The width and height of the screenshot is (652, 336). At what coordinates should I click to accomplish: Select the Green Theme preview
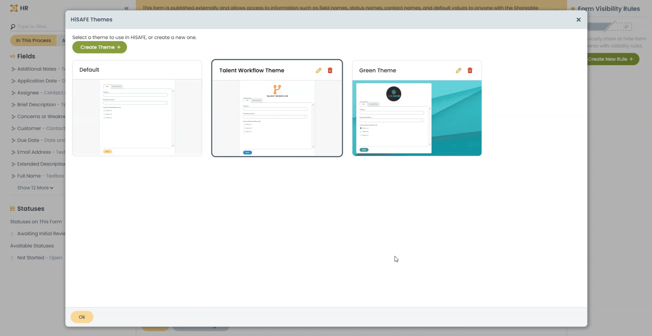(x=417, y=118)
